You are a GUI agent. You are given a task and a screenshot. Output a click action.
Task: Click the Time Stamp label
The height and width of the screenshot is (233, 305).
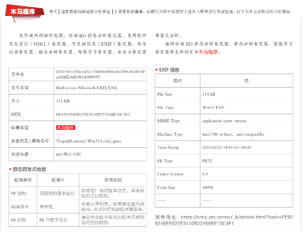click(x=168, y=148)
